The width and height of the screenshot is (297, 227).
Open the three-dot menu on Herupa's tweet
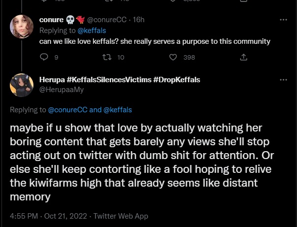click(283, 80)
